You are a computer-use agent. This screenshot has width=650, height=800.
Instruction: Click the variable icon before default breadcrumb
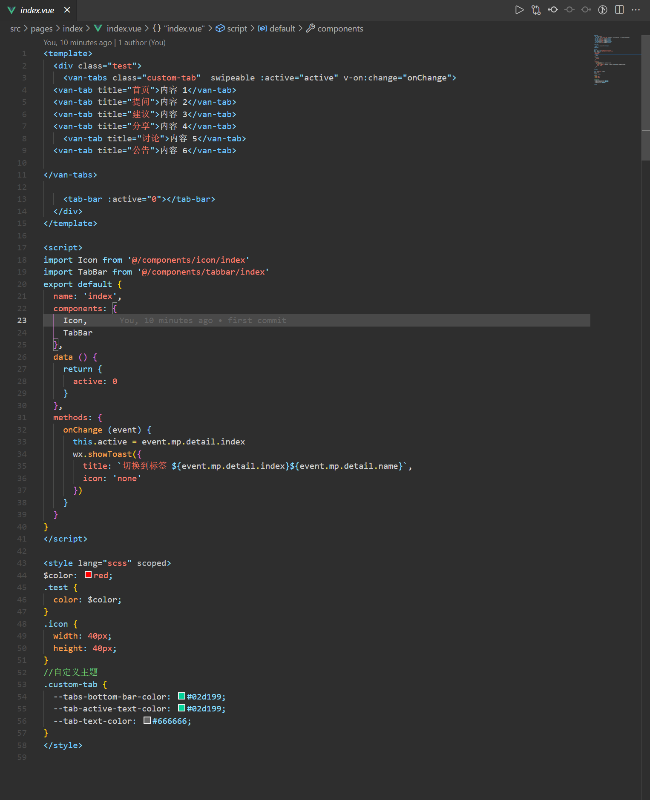click(x=262, y=29)
